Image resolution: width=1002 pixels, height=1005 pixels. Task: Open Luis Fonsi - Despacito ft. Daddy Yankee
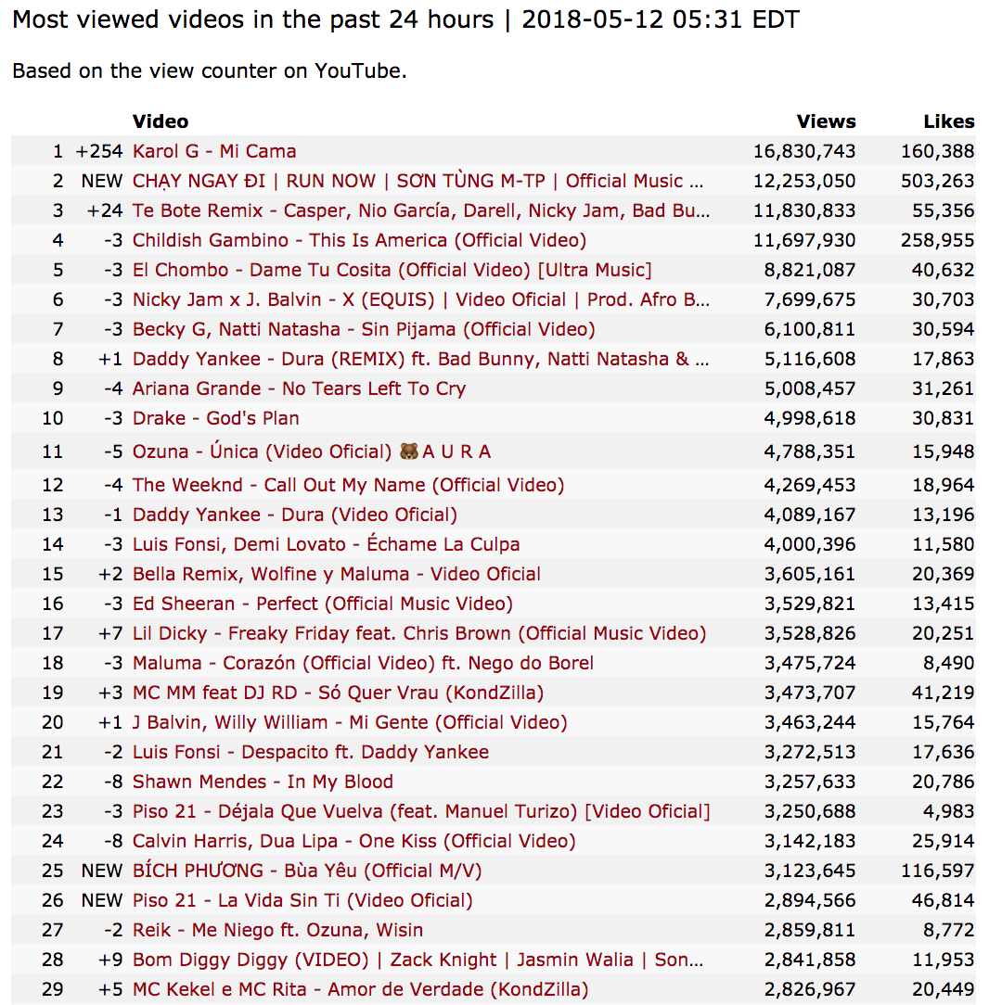click(311, 752)
